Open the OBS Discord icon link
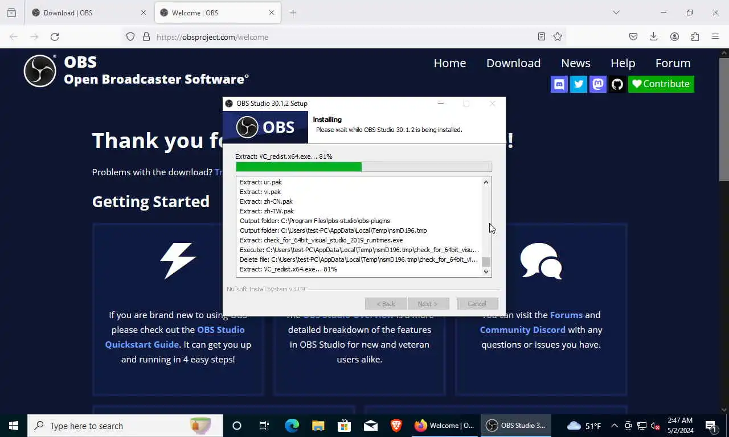The image size is (729, 437). (x=559, y=84)
